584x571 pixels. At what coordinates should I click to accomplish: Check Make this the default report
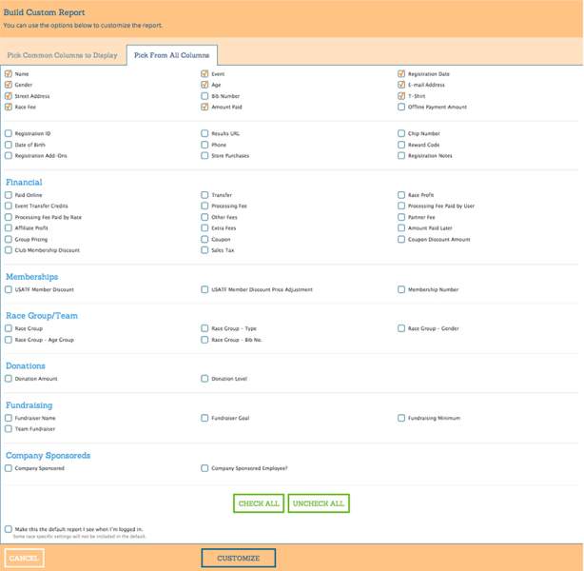point(9,528)
